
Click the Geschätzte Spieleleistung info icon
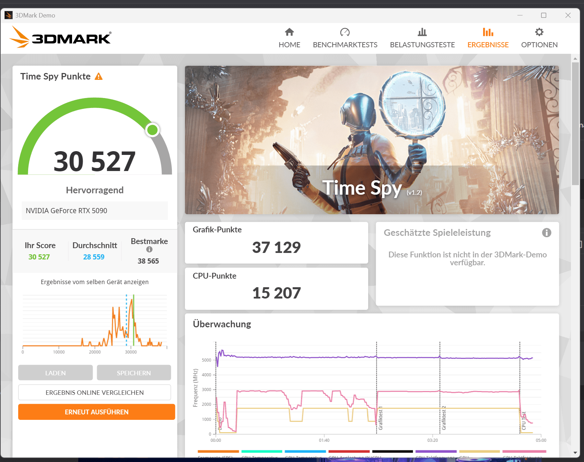[547, 233]
